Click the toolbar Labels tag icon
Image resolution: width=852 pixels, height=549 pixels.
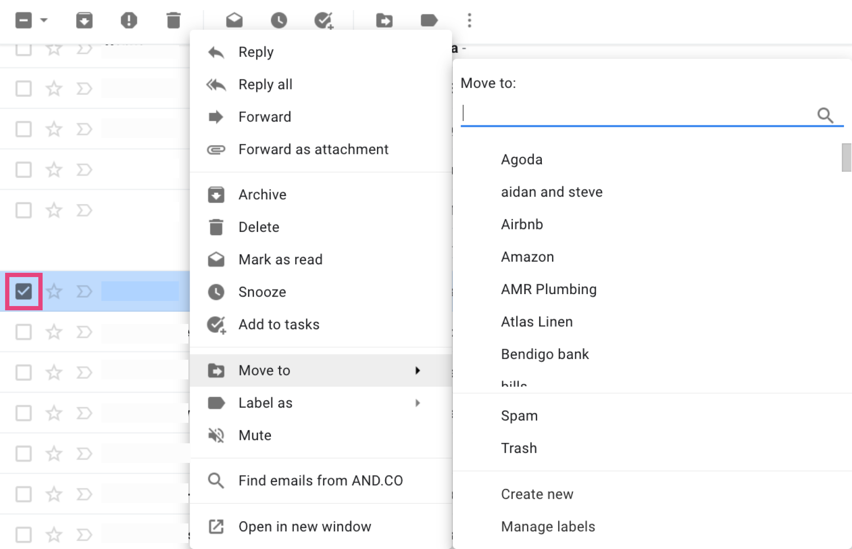click(429, 20)
